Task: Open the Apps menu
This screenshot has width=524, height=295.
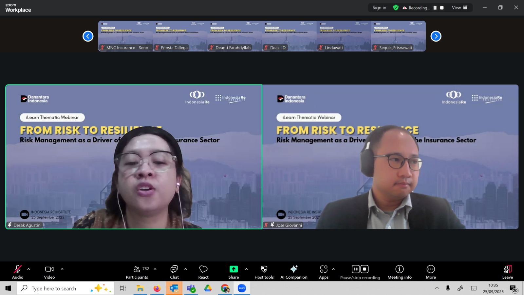Action: pos(324,272)
